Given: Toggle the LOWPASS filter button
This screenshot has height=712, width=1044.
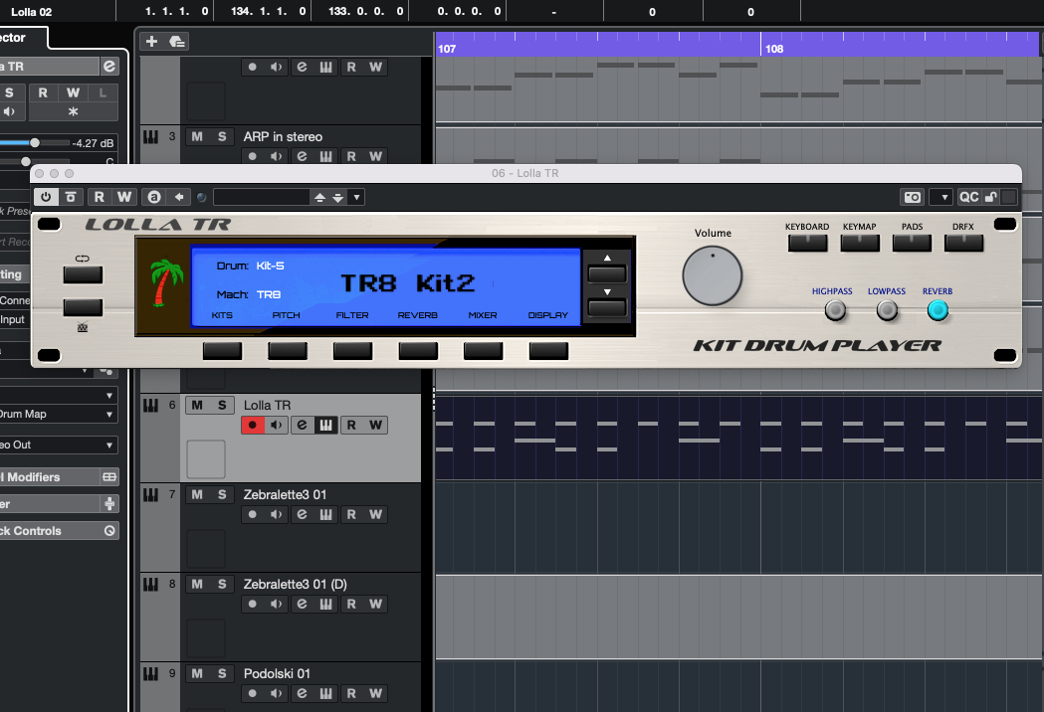Looking at the screenshot, I should pyautogui.click(x=887, y=310).
